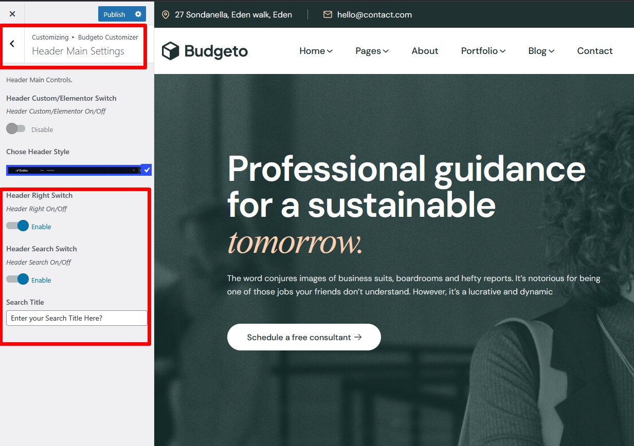Viewport: 634px width, 446px height.
Task: Click the location pin icon in top bar
Action: tap(166, 15)
